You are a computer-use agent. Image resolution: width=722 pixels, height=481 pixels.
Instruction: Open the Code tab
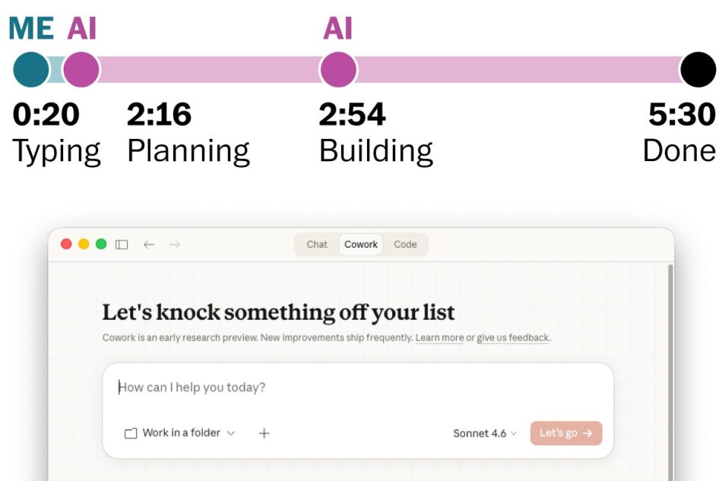[405, 245]
